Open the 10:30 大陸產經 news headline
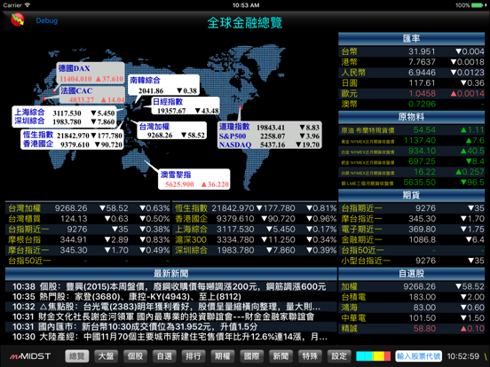The width and height of the screenshot is (490, 367). (171, 337)
